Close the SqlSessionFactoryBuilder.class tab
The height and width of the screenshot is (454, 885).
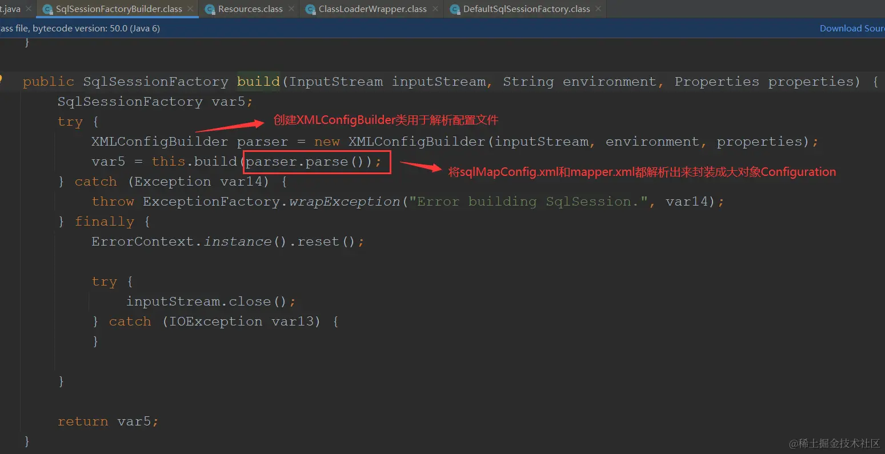[x=190, y=9]
